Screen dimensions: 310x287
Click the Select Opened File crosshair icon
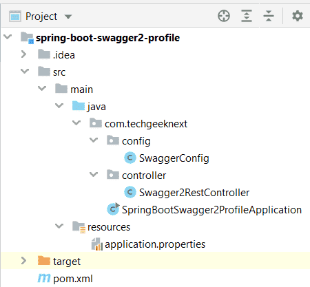[x=224, y=16]
